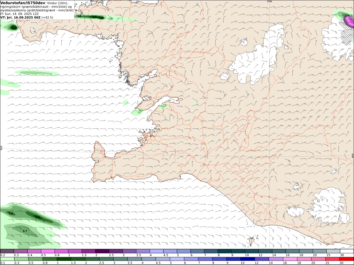The height and width of the screenshot is (265, 354).
Task: Click the 'rigning/skúrir' legend description line
Action: point(36,7)
